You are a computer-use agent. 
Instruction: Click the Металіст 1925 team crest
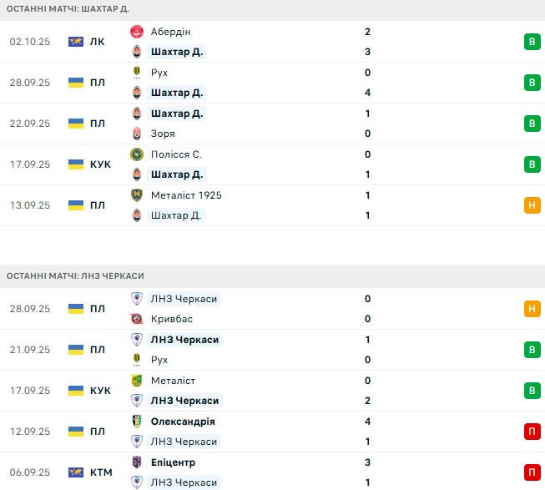coord(137,195)
